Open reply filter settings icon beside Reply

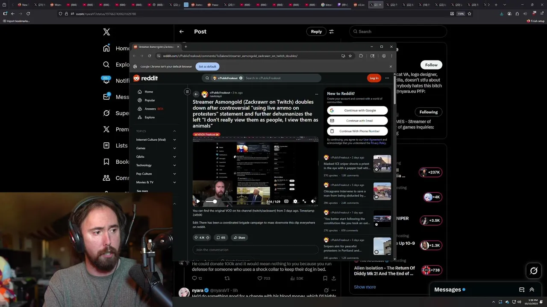[331, 32]
